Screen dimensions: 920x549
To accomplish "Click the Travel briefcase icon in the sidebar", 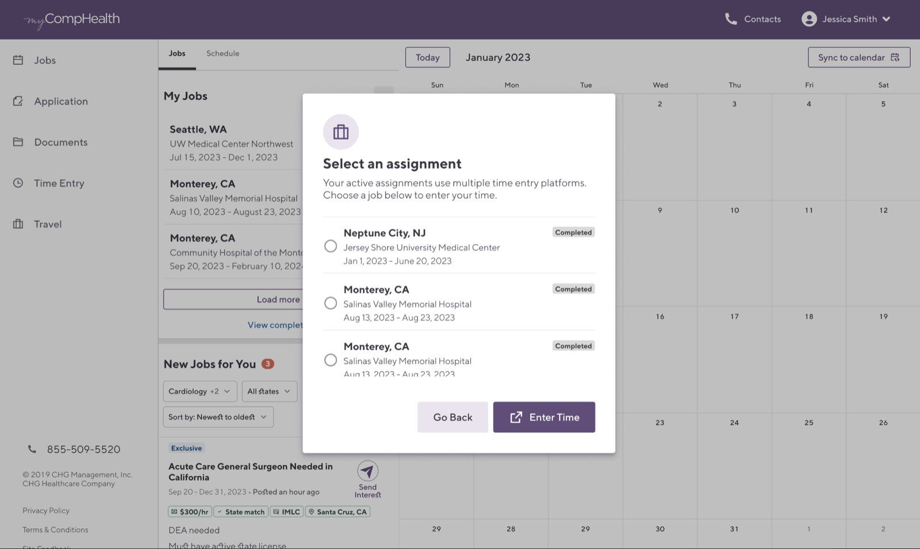I will click(x=19, y=224).
